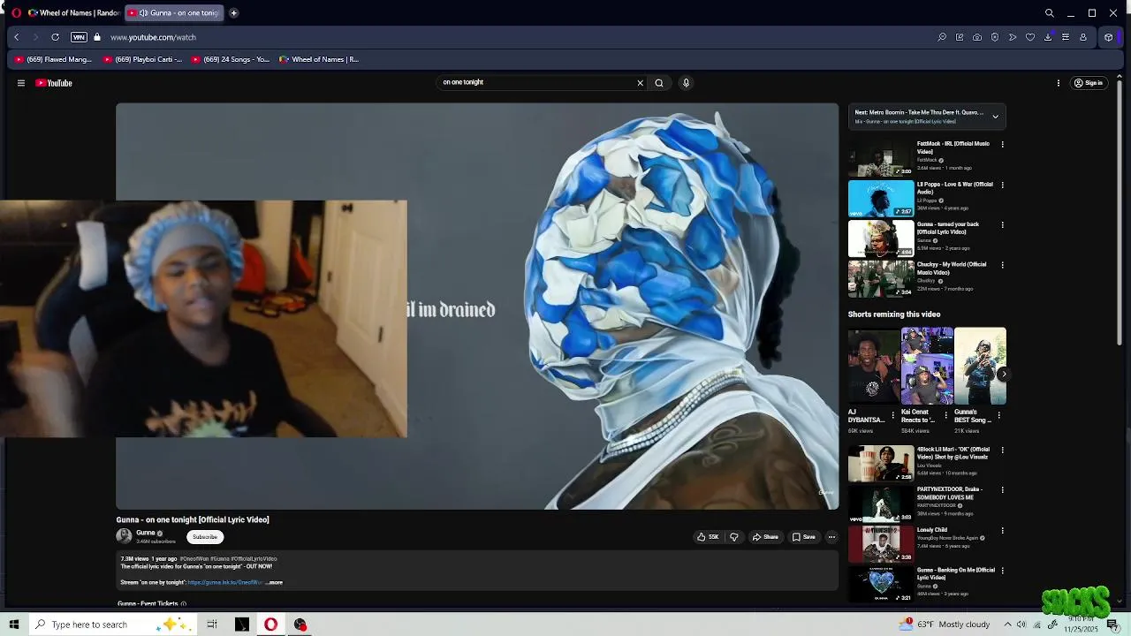Open options for Kai Cenat Reacts Short

point(945,415)
